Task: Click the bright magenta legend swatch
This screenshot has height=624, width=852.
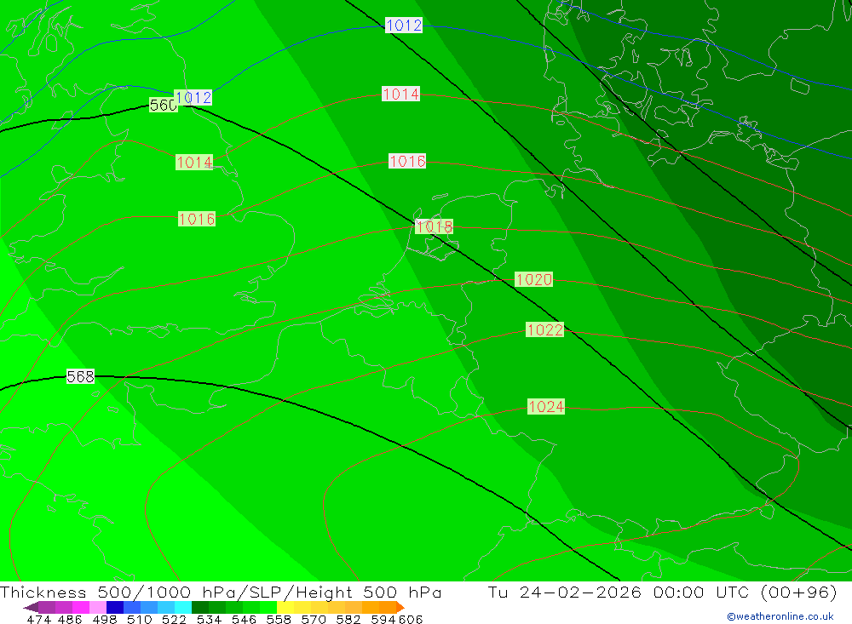Action: click(x=79, y=607)
